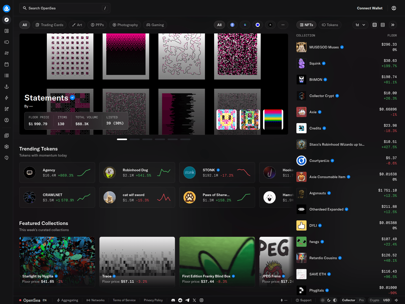Image resolution: width=405 pixels, height=304 pixels.
Task: Toggle sound speaker icon in footer
Action: (x=396, y=300)
